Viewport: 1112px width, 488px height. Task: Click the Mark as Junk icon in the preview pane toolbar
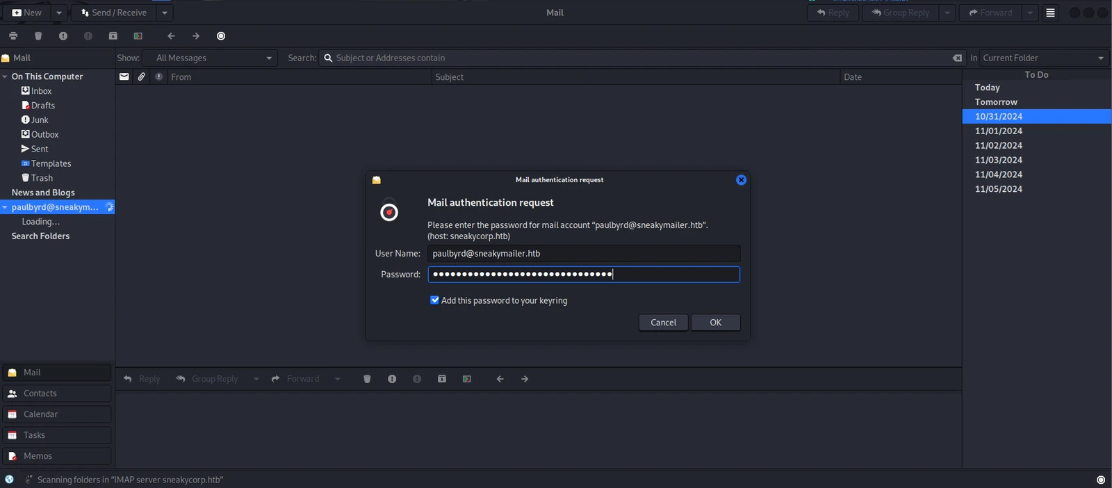[392, 379]
